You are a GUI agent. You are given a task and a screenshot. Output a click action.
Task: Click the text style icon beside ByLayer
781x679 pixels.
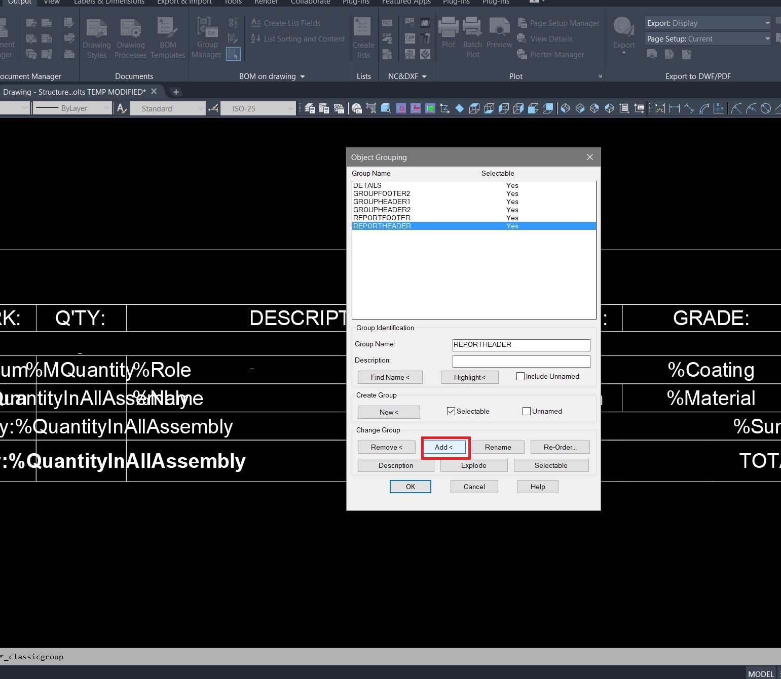point(122,108)
